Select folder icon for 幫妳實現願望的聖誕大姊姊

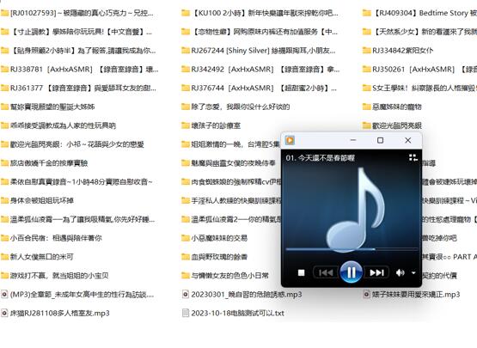pos(4,107)
